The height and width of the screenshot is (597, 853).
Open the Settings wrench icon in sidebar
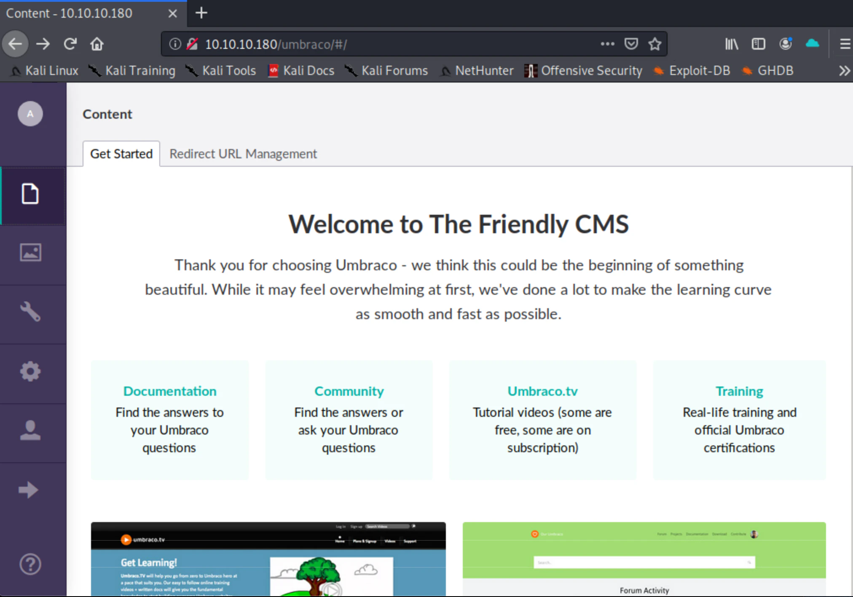click(30, 312)
